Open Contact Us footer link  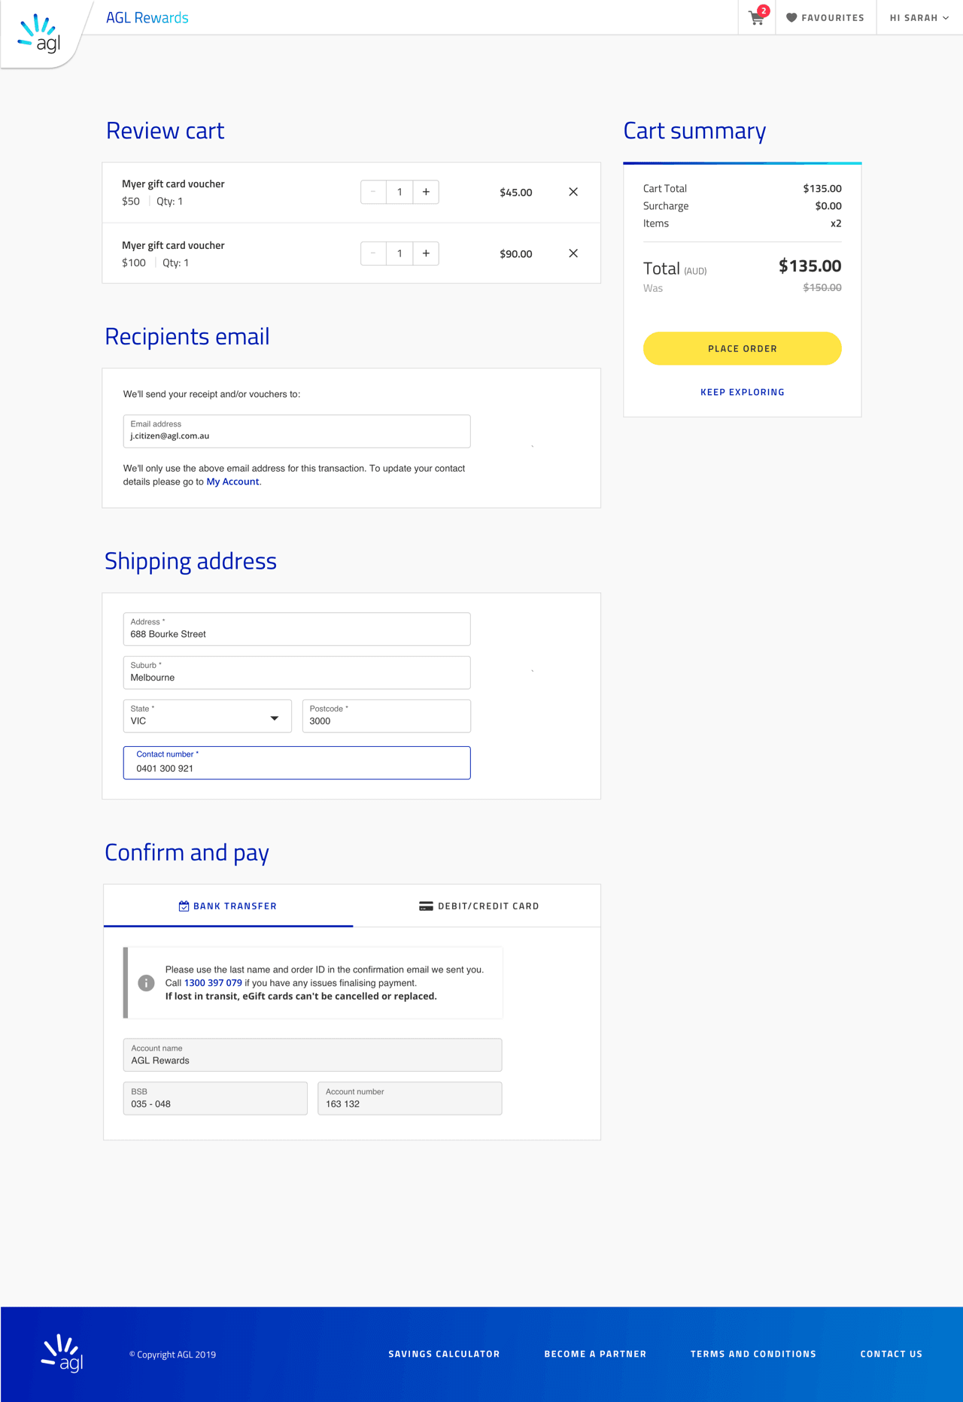(891, 1354)
